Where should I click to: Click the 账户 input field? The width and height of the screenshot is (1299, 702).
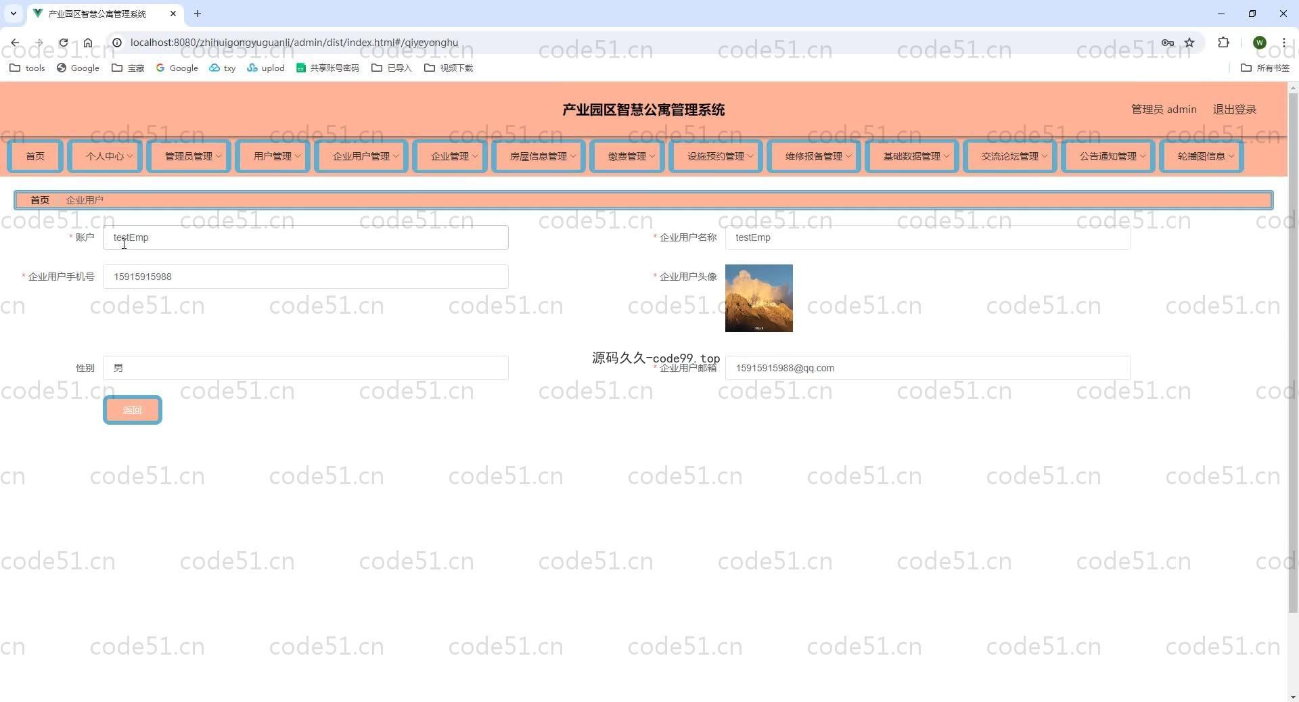click(x=305, y=237)
